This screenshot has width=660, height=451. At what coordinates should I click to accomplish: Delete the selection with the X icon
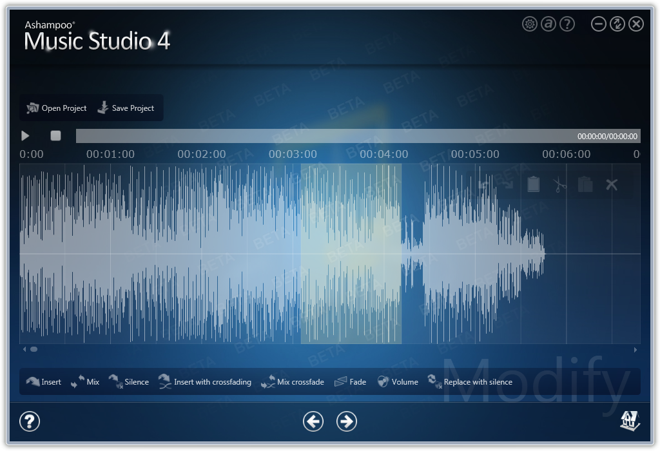[x=612, y=184]
